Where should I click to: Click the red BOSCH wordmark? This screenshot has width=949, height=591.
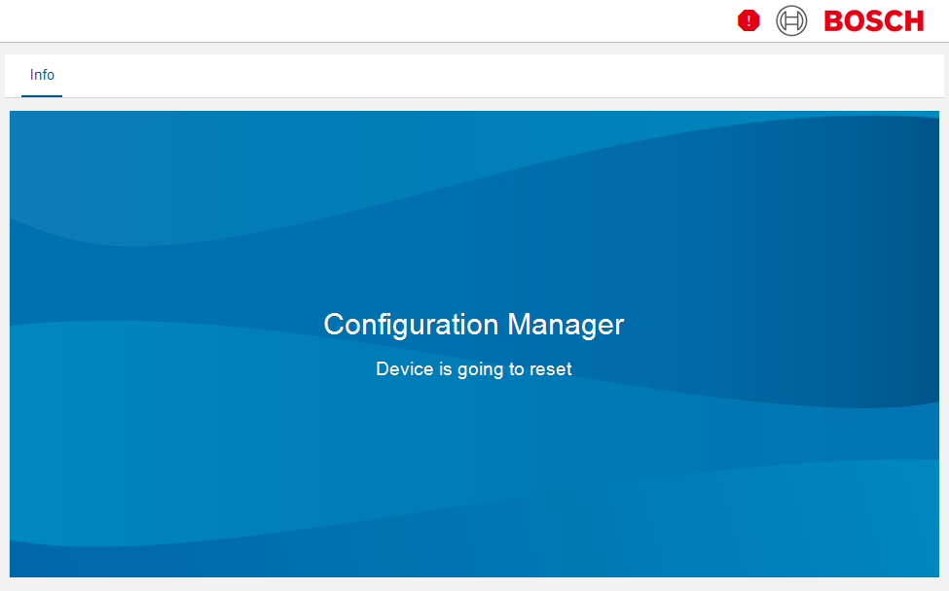click(873, 20)
